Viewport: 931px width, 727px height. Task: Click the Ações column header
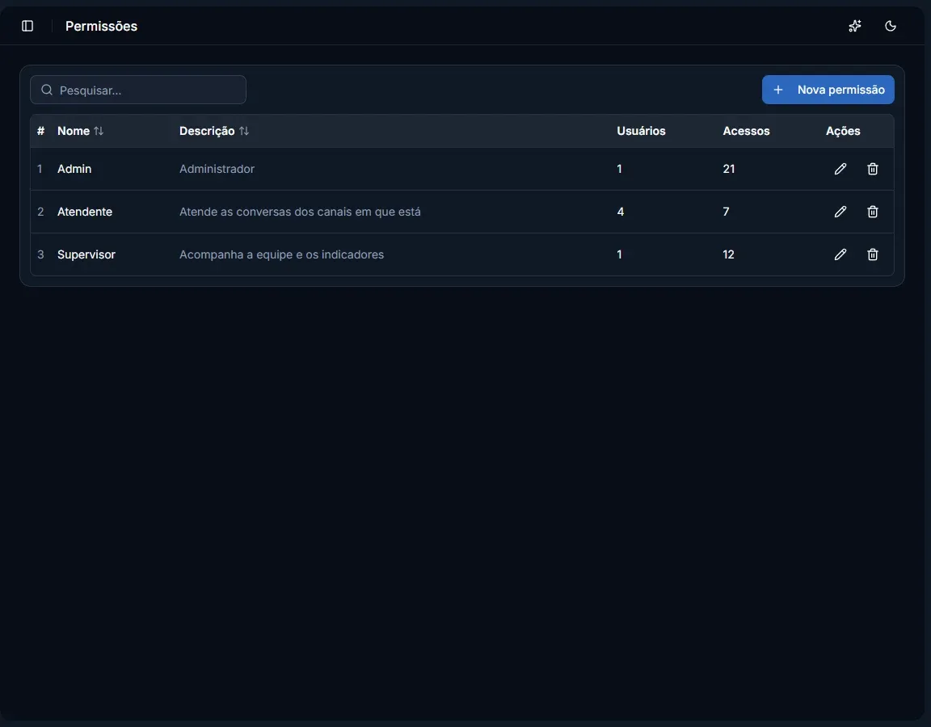843,131
